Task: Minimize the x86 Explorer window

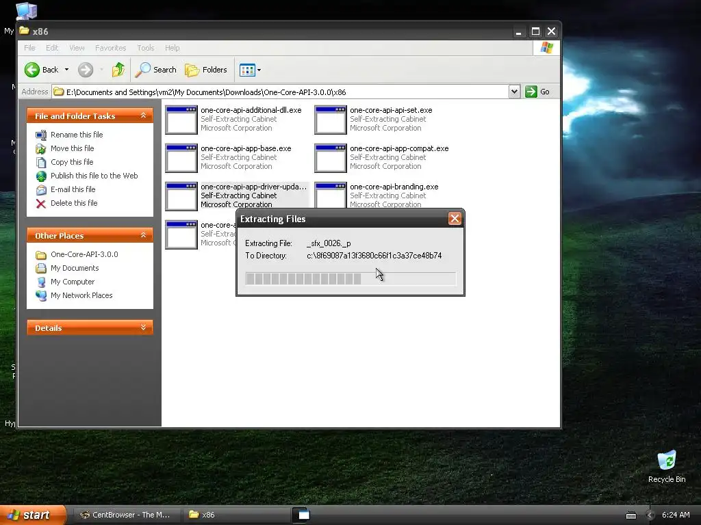Action: tap(519, 31)
